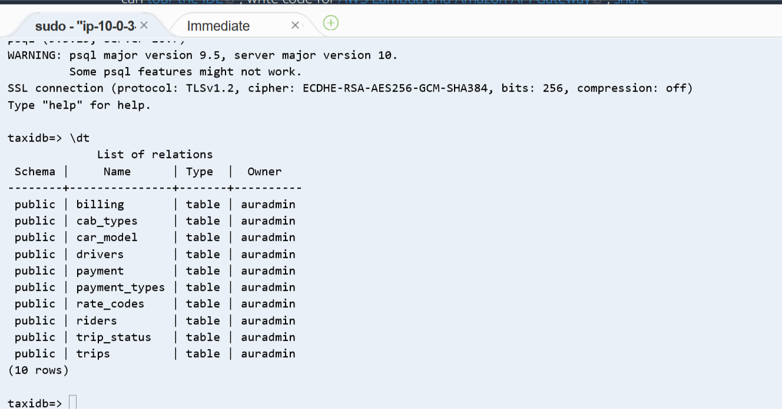
Task: Click the payment_types table name
Action: (x=121, y=287)
